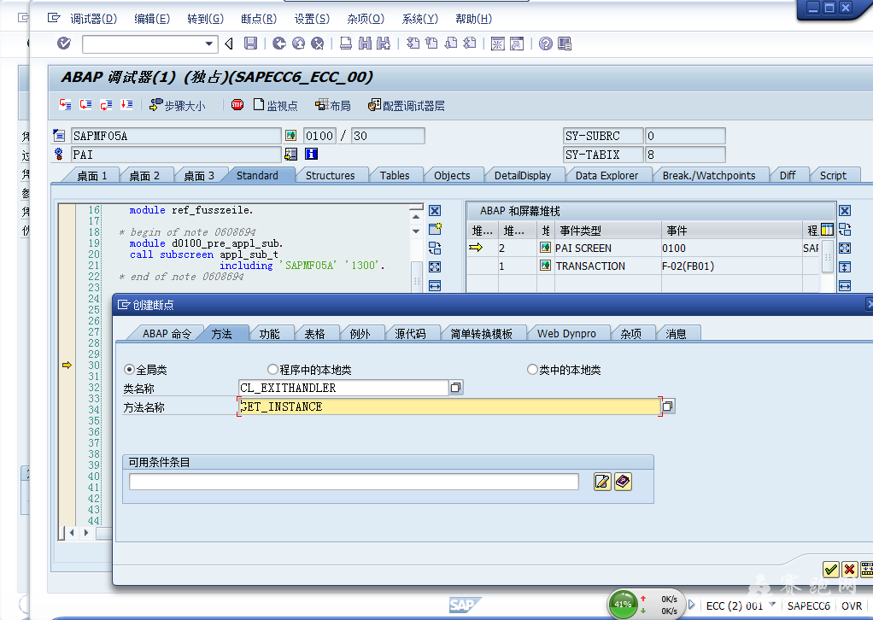Viewport: 873px width, 620px height.
Task: Open the 帮助(H) menu
Action: coord(473,19)
